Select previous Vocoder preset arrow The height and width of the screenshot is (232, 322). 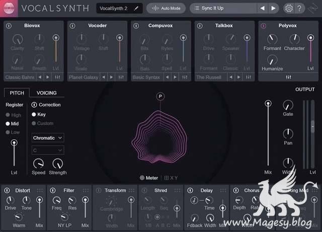click(x=104, y=77)
